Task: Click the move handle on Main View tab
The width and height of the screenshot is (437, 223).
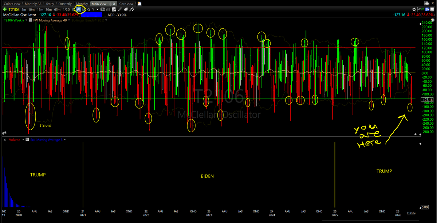Action: coord(110,4)
